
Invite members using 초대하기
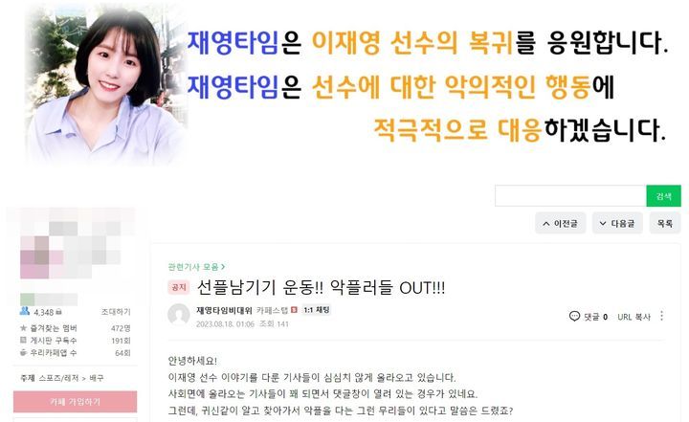116,312
